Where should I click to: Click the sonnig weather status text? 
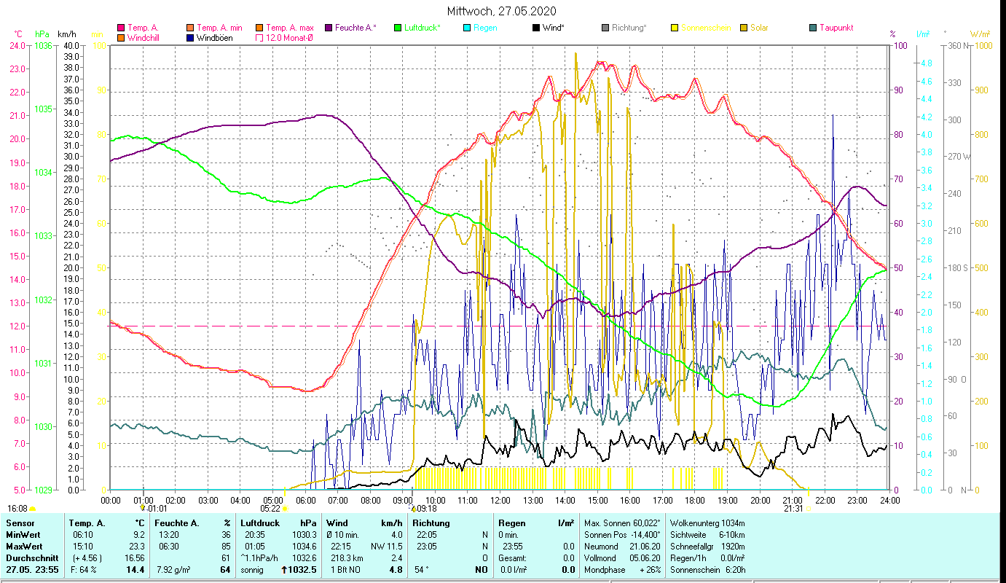point(254,569)
